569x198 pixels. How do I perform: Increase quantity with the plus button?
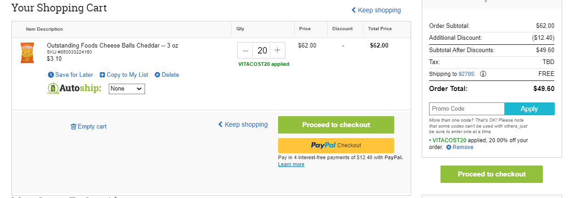point(277,50)
